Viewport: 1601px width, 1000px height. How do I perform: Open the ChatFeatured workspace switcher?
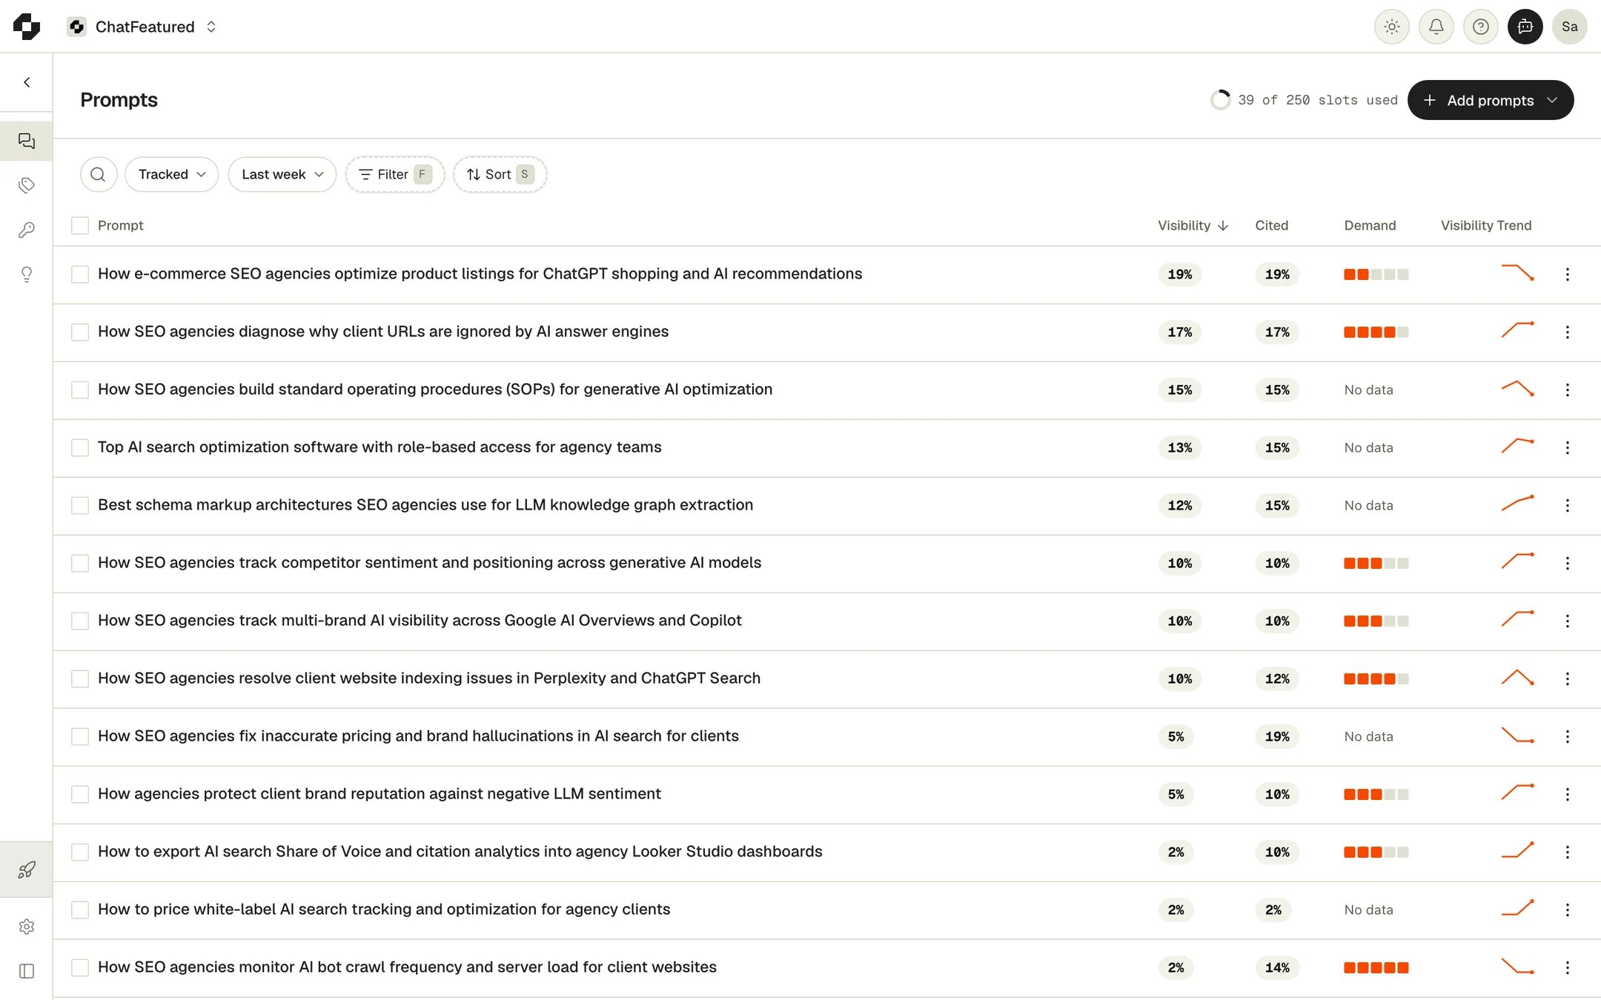(142, 27)
